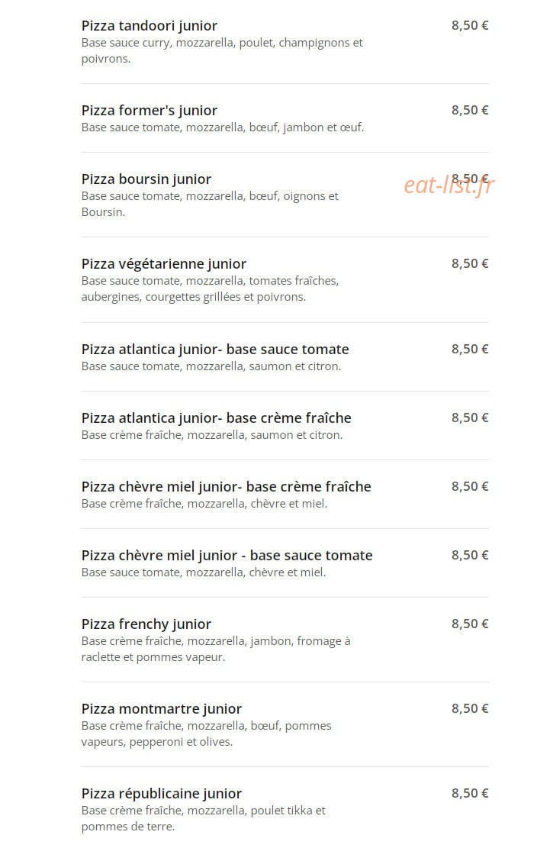Open Pizza boursin junior entry

[146, 179]
